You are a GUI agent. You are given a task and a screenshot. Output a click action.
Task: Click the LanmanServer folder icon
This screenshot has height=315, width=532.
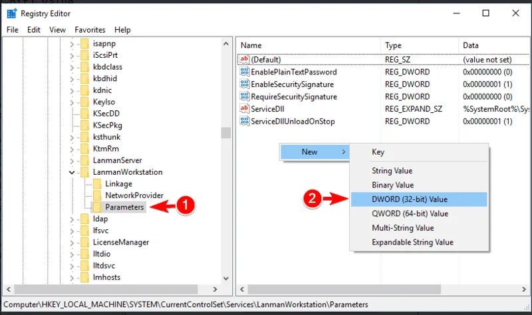tap(85, 160)
